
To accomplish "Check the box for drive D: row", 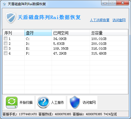I will coord(5,43).
